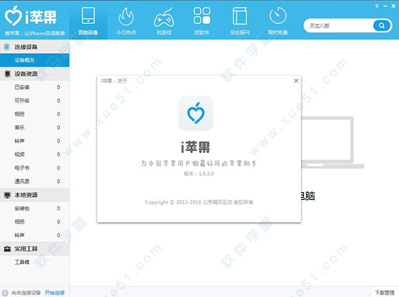Click the 杂志报刊 tab label
Image resolution: width=399 pixels, height=297 pixels.
point(239,33)
